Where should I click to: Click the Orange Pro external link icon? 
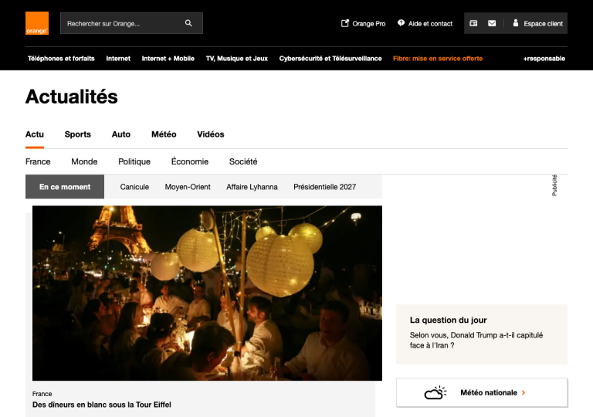(x=345, y=23)
